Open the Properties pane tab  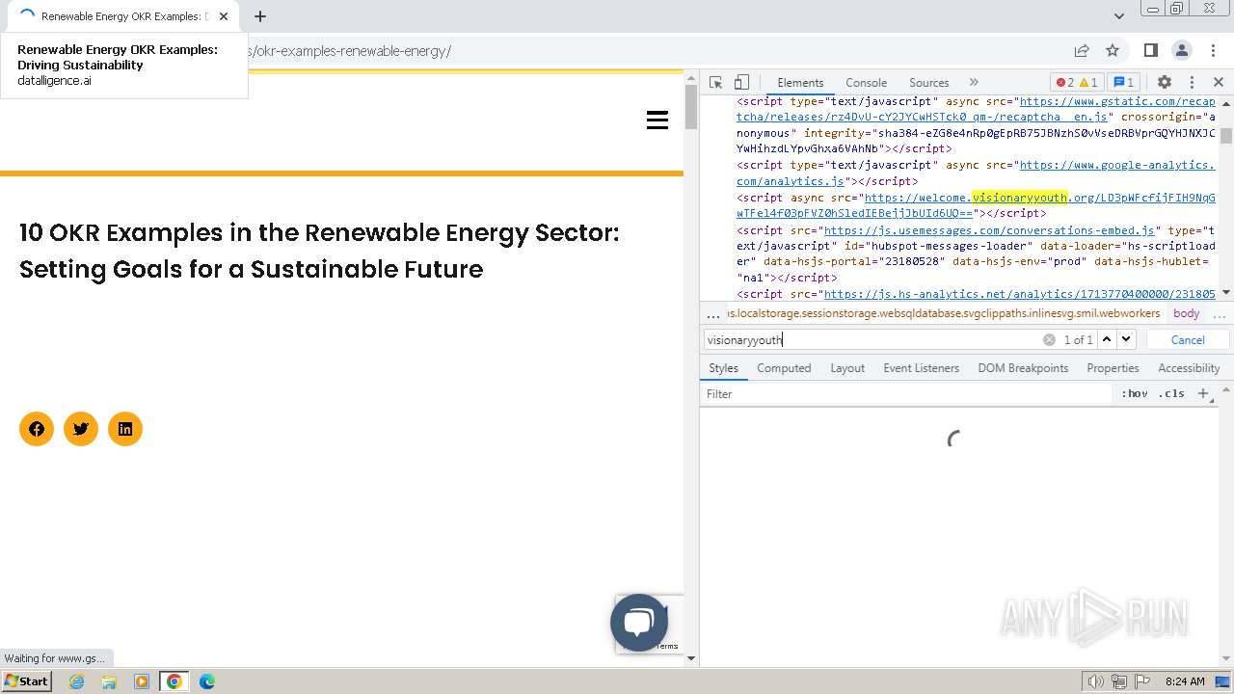pyautogui.click(x=1113, y=368)
